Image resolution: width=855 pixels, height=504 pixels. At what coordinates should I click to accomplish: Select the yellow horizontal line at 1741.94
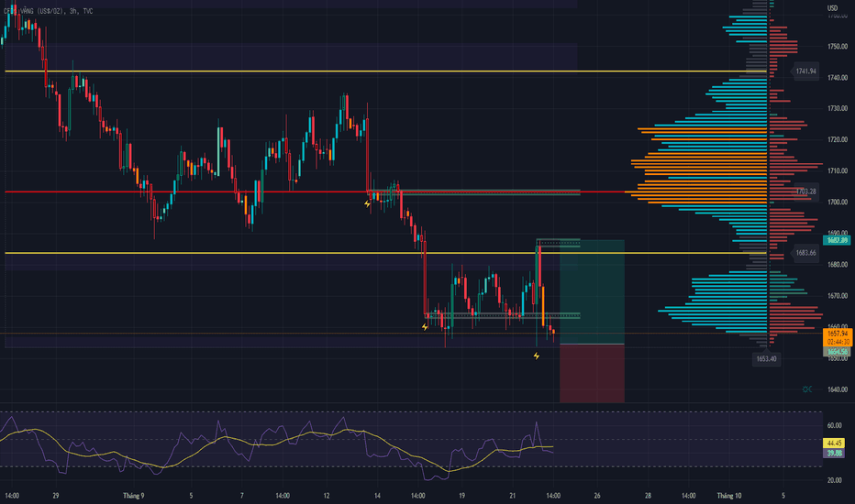(385, 71)
